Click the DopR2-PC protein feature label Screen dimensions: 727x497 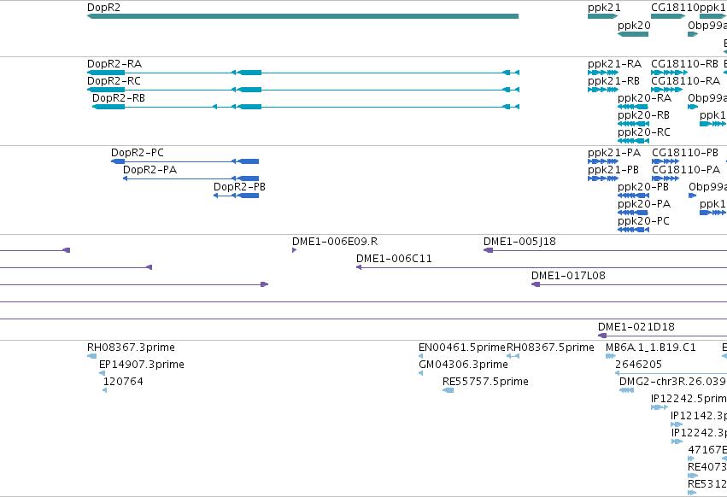138,153
